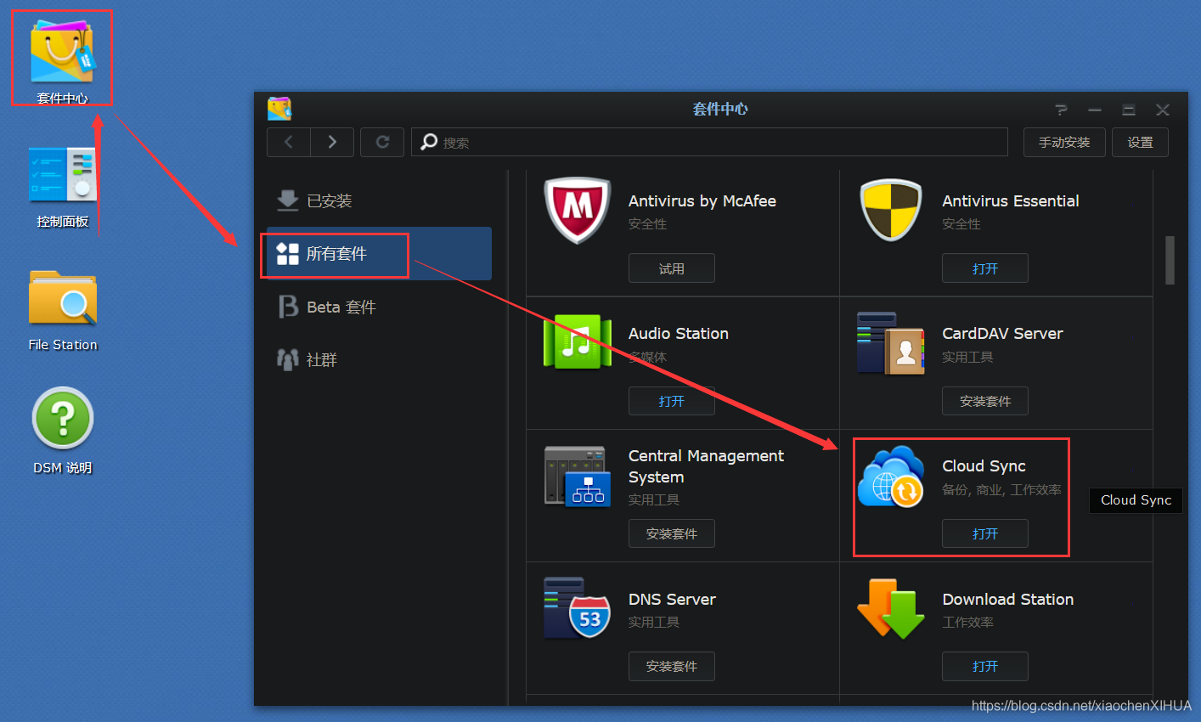
Task: Click the 安全性 category under Antivirus by McAfee
Action: (647, 224)
